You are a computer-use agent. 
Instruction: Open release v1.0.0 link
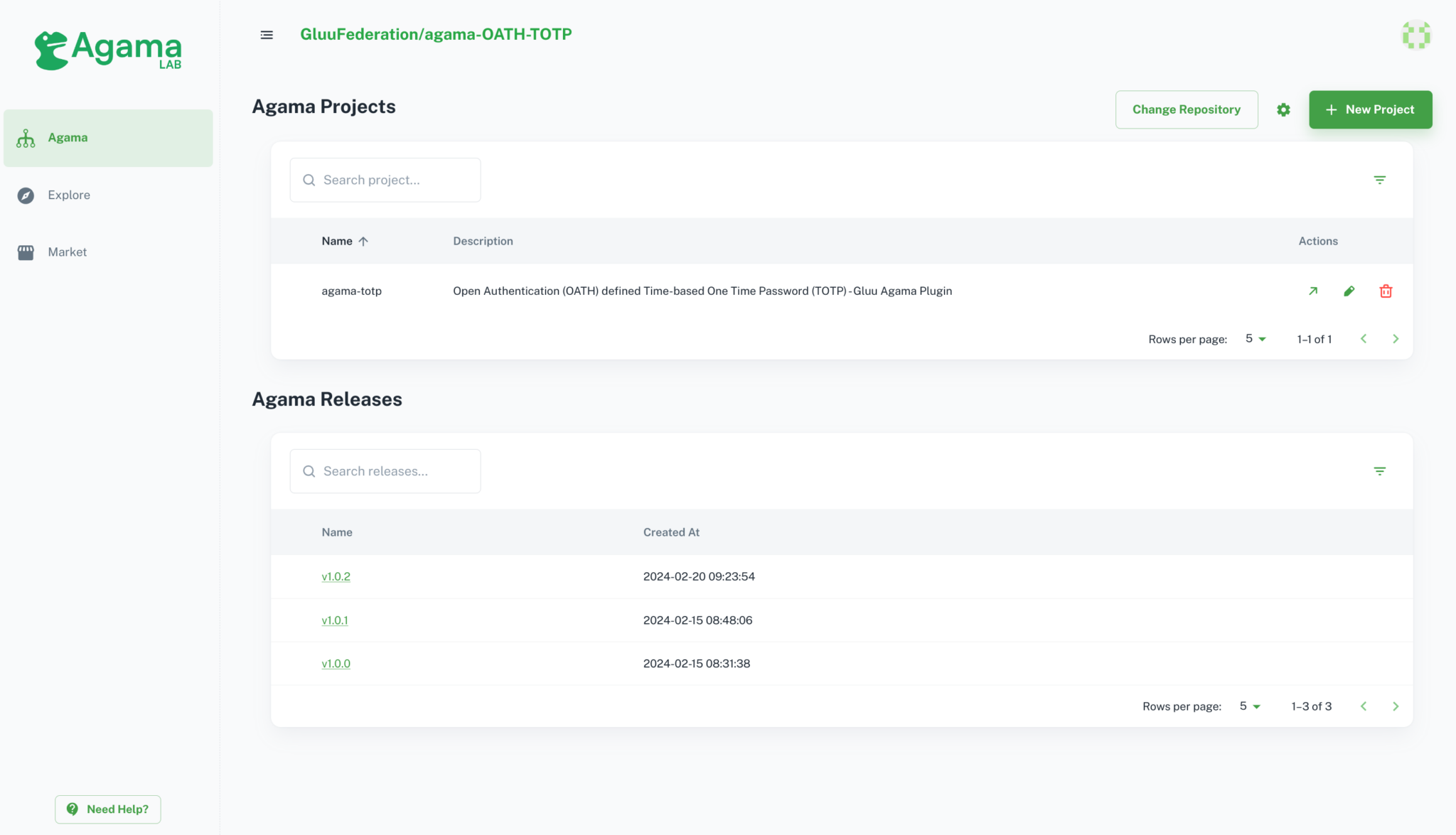(x=336, y=664)
